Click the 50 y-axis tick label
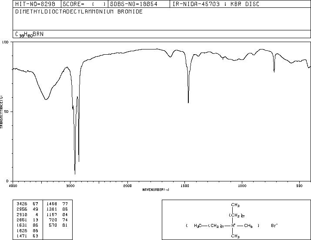311x240 pixels. click(x=7, y=112)
